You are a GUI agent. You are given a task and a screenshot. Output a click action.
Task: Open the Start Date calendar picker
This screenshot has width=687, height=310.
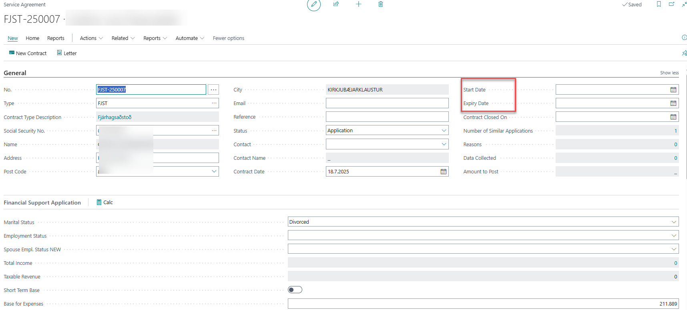[673, 90]
